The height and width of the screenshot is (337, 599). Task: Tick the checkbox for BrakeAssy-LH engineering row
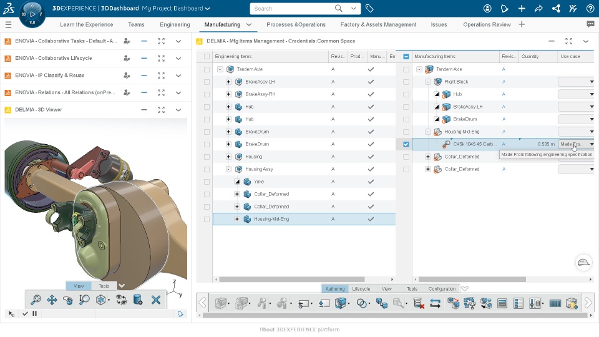pyautogui.click(x=207, y=82)
